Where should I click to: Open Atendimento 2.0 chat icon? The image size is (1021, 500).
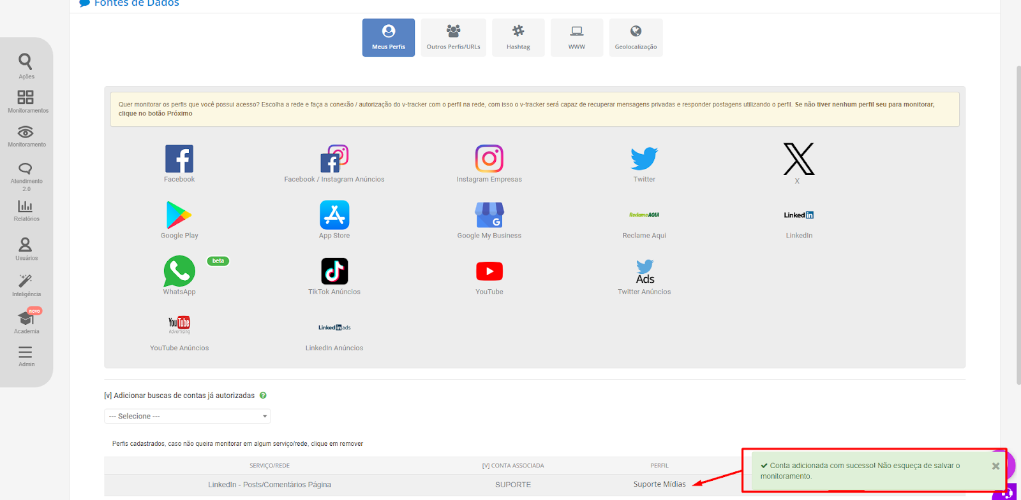[26, 169]
